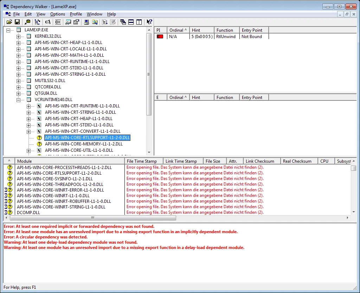The height and width of the screenshot is (293, 360).
Task: Sort imports by Function column header
Action: click(227, 30)
